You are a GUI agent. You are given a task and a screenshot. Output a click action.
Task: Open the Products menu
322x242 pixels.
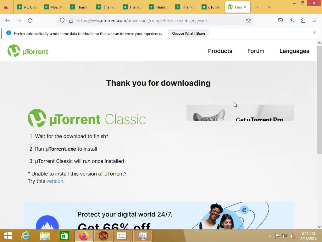tap(220, 51)
